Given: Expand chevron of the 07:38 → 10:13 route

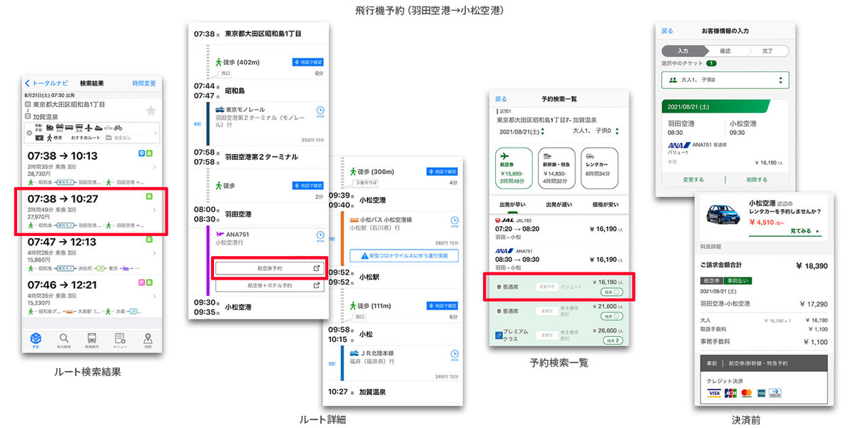Looking at the screenshot, I should tap(156, 166).
